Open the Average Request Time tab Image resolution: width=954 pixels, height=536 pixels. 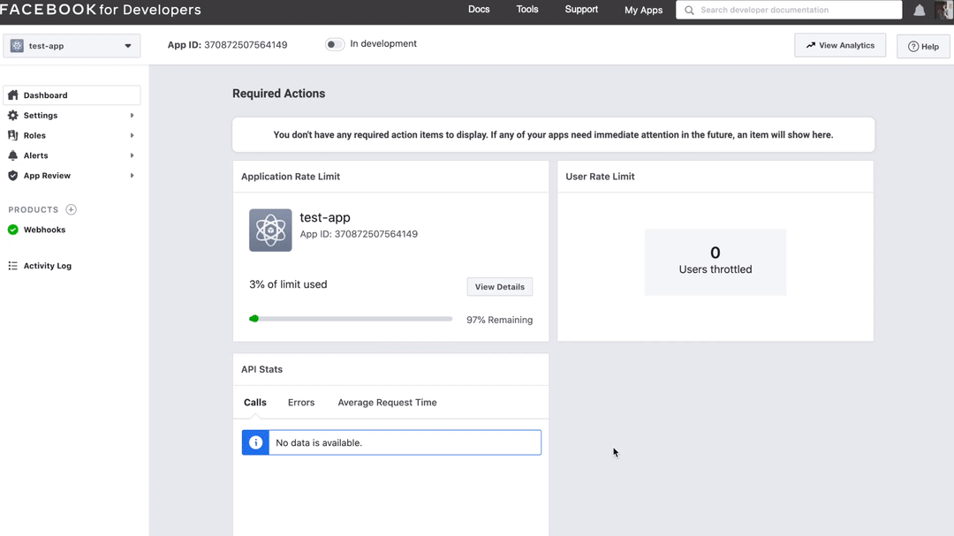tap(386, 402)
